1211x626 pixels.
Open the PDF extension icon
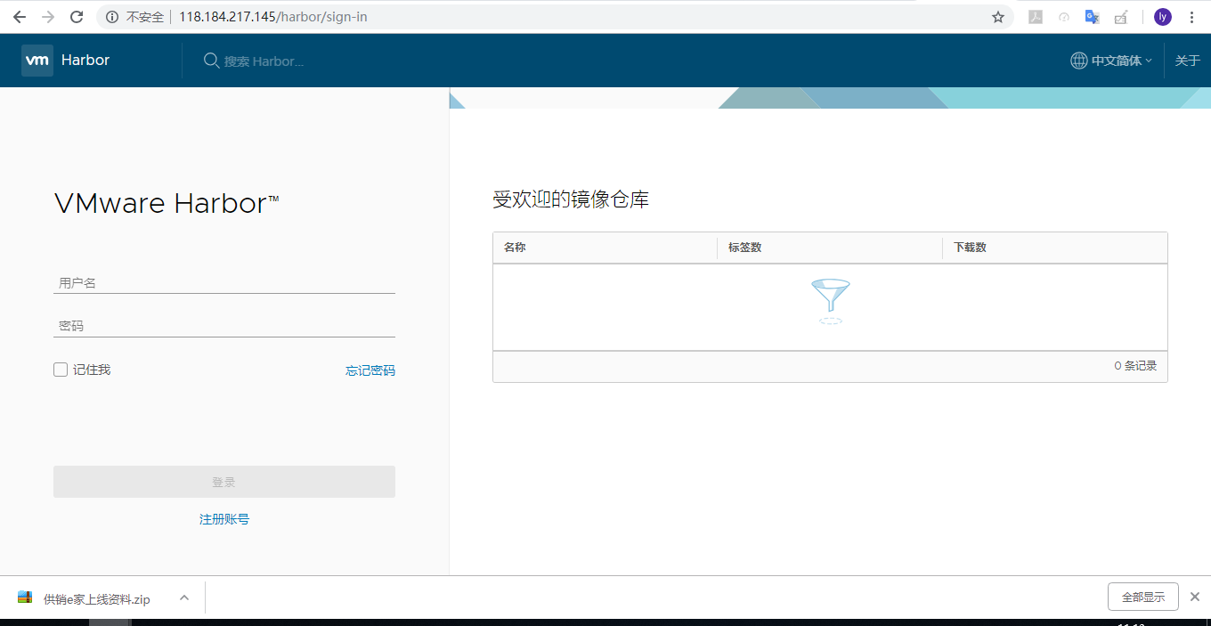(x=1036, y=17)
